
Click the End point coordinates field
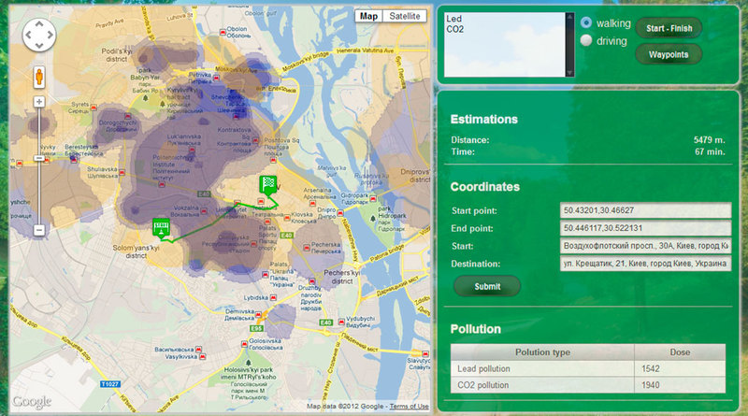645,228
